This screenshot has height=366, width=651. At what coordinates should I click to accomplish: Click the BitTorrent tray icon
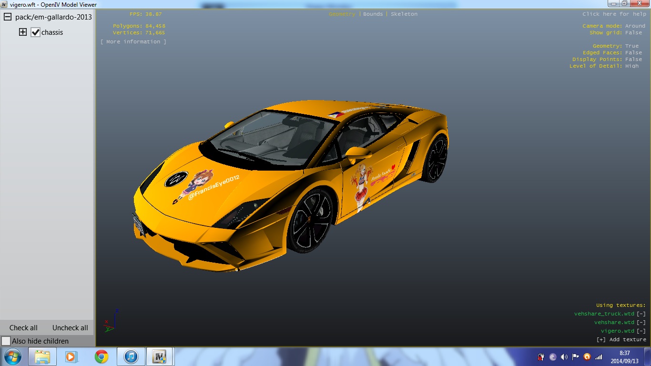(553, 357)
